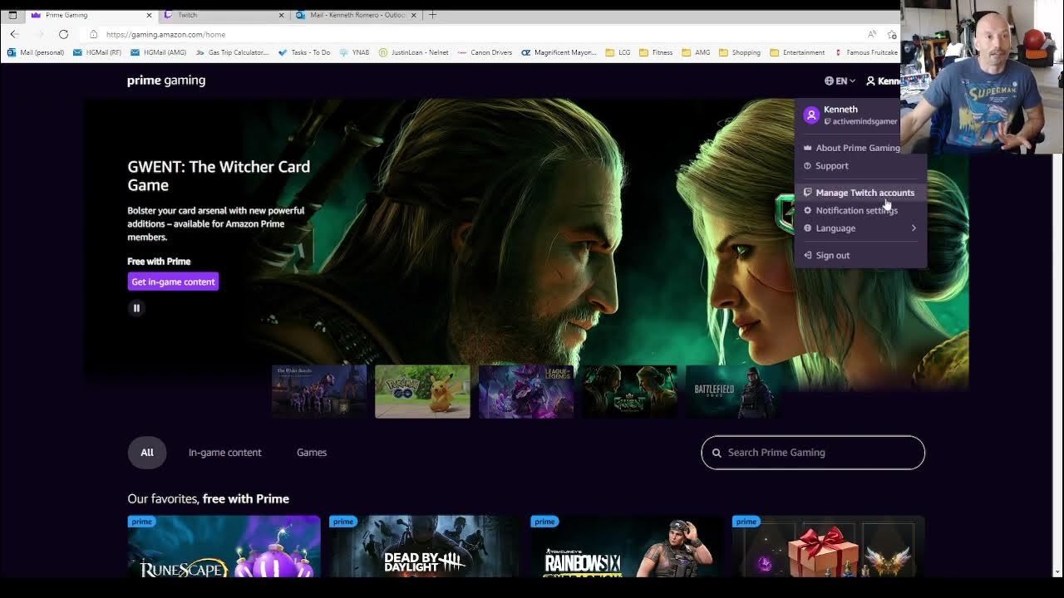Open Gas Trip Calculator bookmark
Viewport: 1064px width, 598px height.
tap(232, 52)
